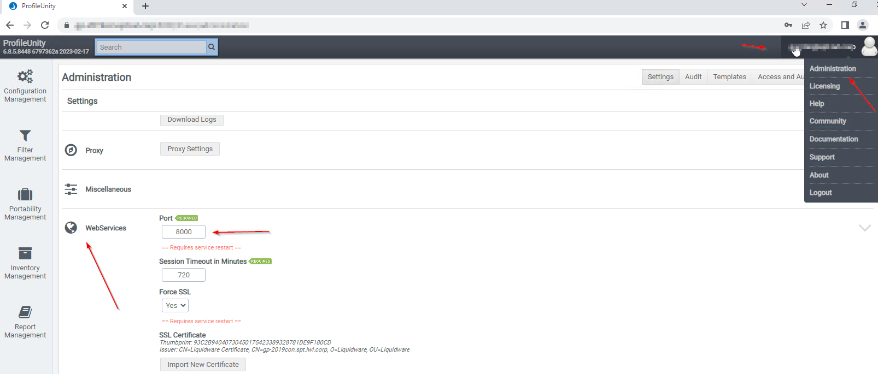Click the Settings section heading
This screenshot has width=878, height=374.
click(83, 101)
